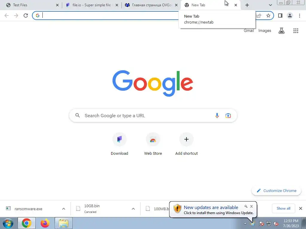Viewport: 306px width, 229px height.
Task: Open the Windows Start menu
Action: coord(8,223)
